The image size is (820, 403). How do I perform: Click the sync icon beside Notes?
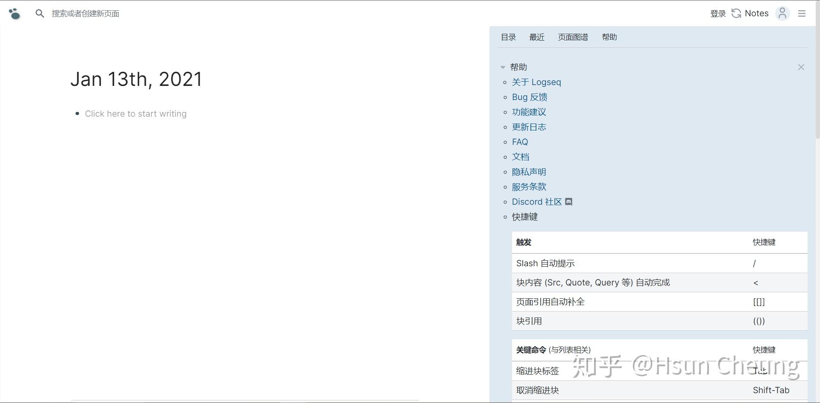735,13
